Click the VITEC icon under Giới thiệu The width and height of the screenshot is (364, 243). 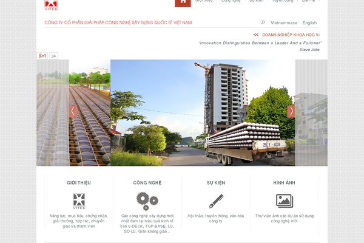click(x=79, y=201)
